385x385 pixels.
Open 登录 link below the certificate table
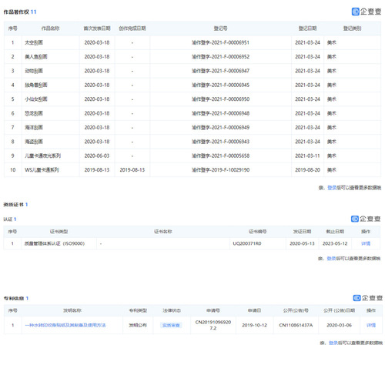tap(331, 259)
